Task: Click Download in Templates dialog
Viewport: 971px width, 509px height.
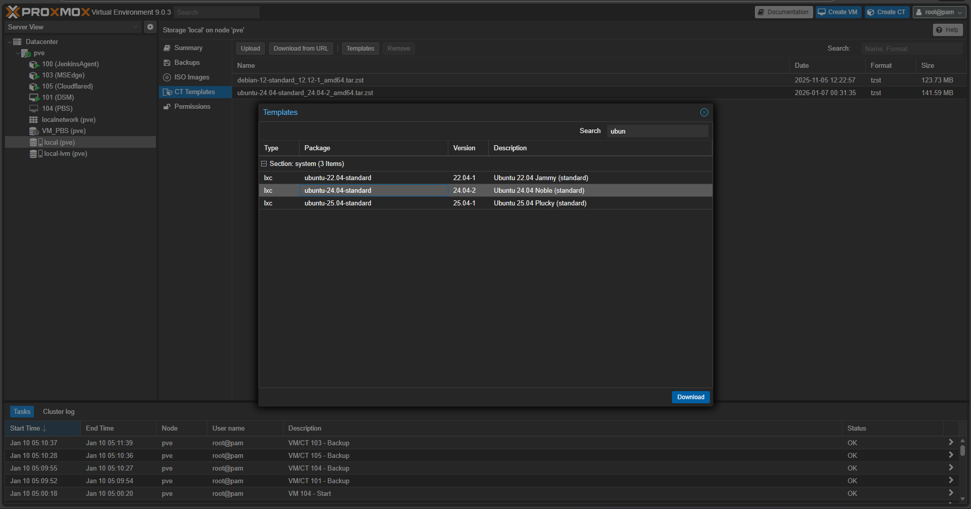Action: point(691,397)
